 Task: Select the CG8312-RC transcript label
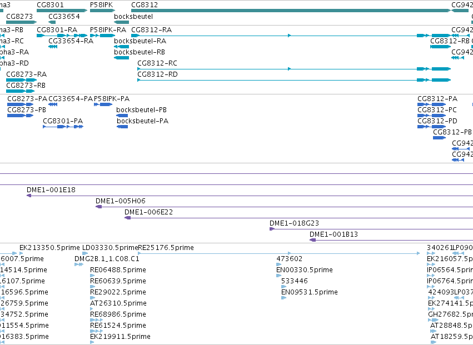[157, 63]
